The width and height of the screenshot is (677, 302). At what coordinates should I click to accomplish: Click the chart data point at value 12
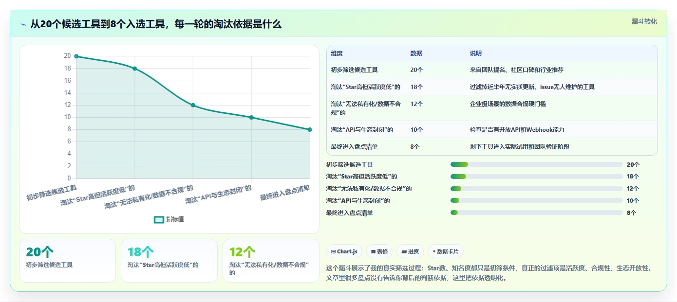tap(193, 105)
